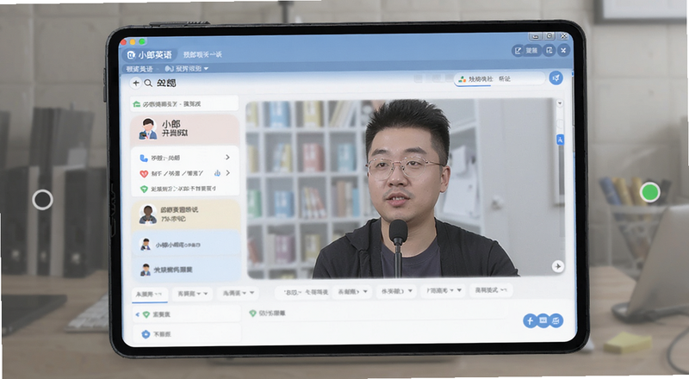
Task: Click the middle blue round screen button
Action: [x=543, y=320]
